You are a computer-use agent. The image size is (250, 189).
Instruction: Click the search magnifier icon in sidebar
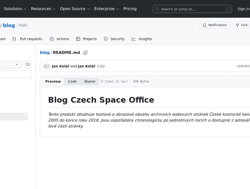[28, 65]
